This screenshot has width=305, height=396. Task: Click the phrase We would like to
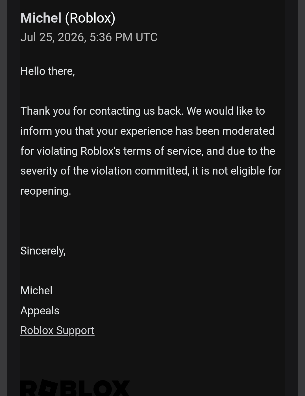226,111
